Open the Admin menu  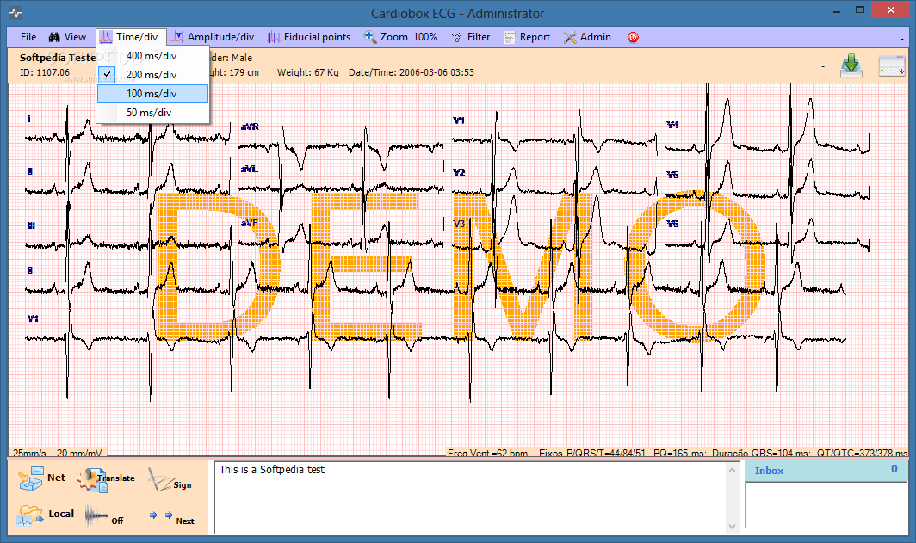point(587,37)
